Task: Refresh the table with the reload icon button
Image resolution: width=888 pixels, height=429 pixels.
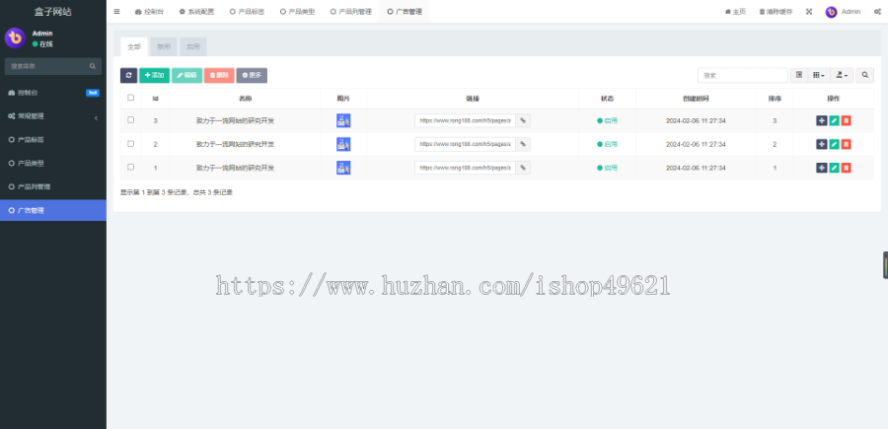Action: (128, 75)
